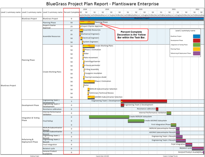Select the Final Rollup level 3 row label
Image resolution: width=205 pixels, height=157 pixels.
point(48,121)
